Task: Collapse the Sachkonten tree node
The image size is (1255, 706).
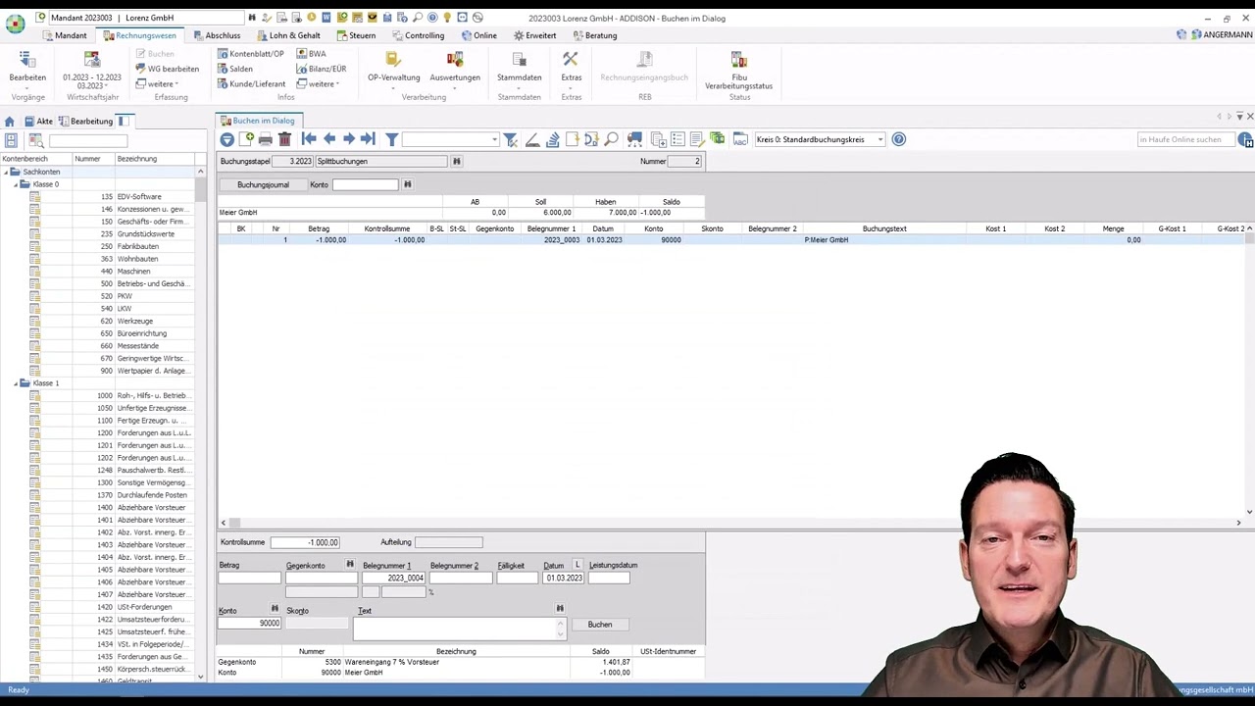Action: click(6, 172)
